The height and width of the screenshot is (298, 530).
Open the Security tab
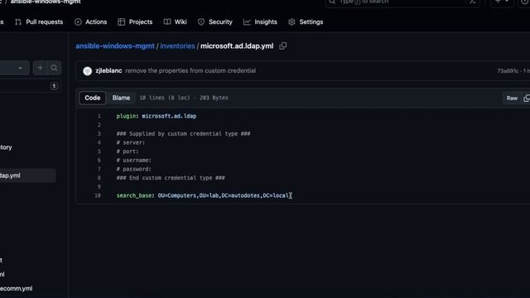click(x=215, y=22)
